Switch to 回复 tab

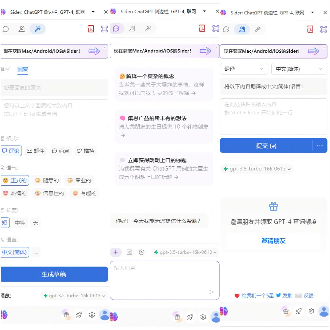(23, 69)
